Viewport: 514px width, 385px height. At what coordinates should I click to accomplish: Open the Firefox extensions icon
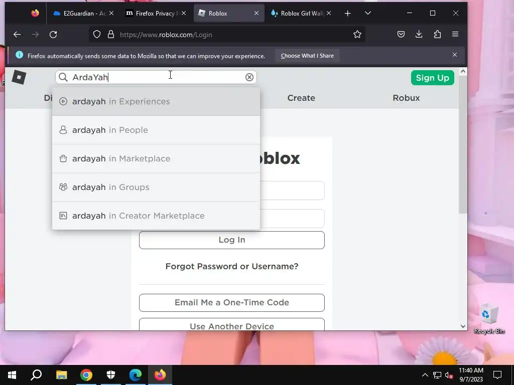coord(437,35)
